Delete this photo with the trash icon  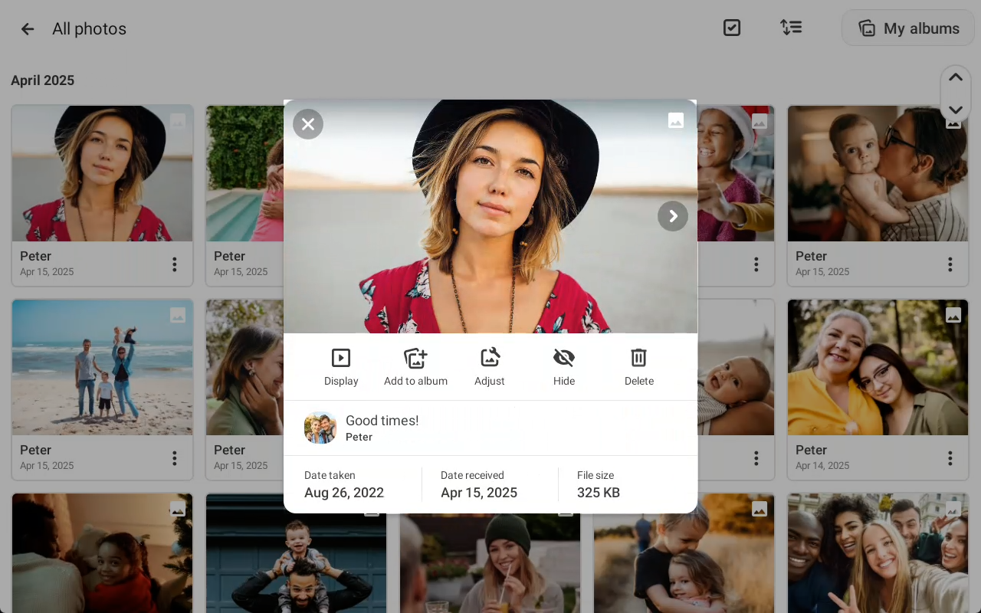point(639,367)
